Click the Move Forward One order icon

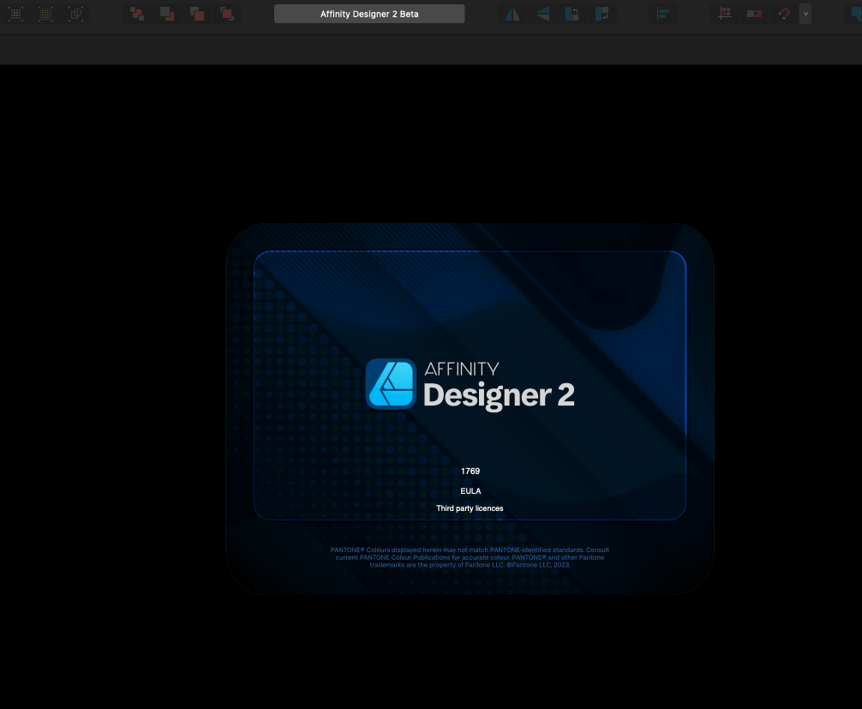coord(197,14)
